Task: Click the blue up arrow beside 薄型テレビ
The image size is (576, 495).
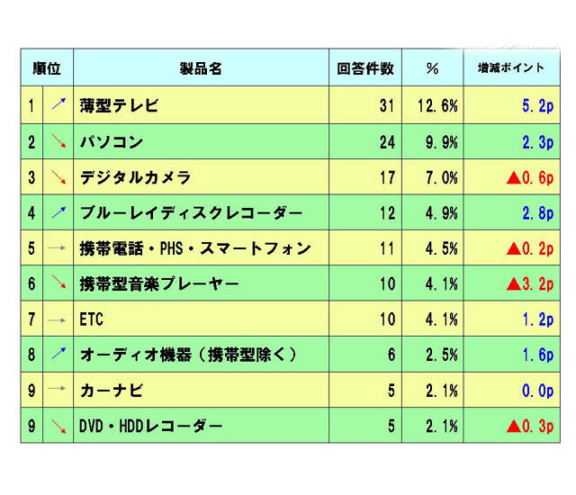Action: [58, 103]
